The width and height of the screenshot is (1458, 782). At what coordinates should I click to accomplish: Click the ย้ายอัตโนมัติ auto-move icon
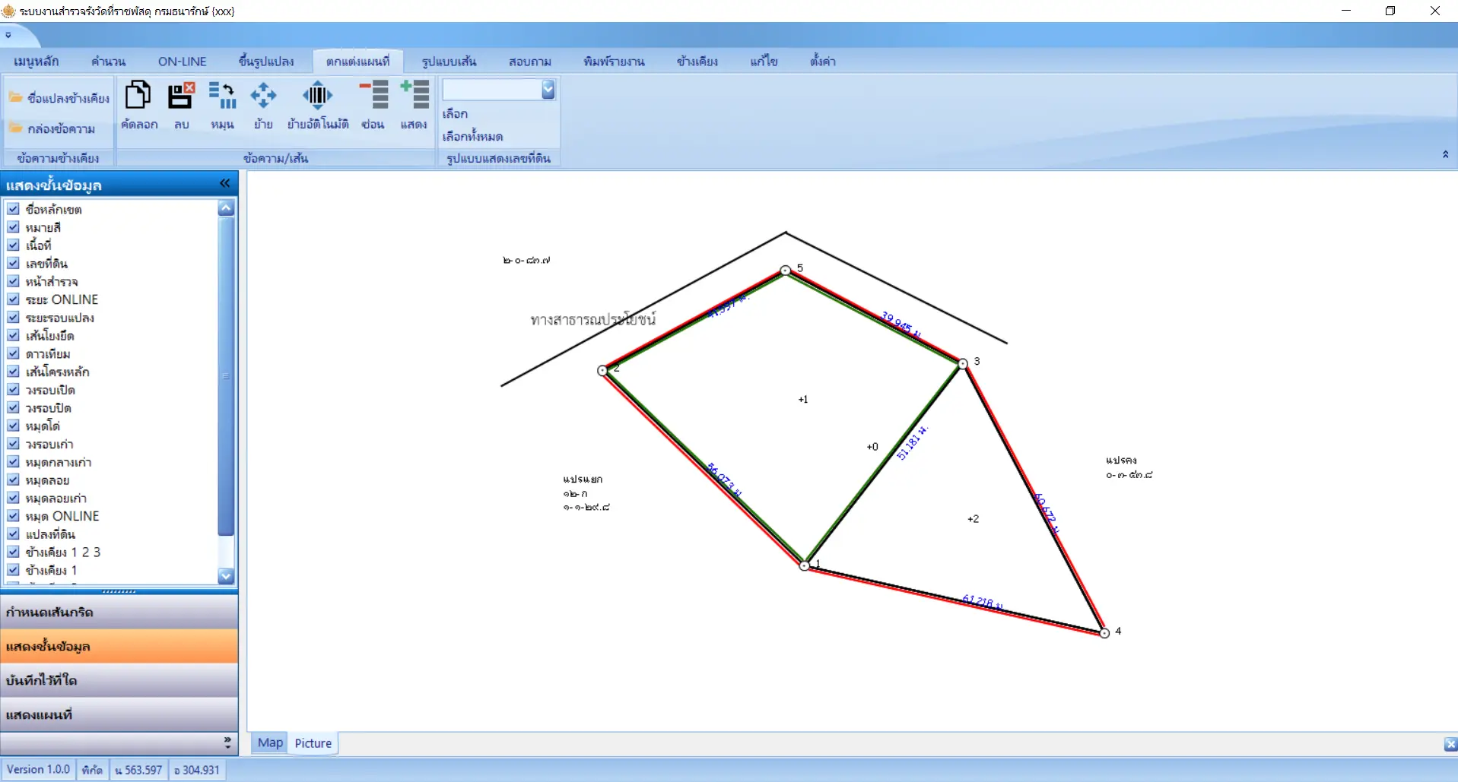click(317, 97)
